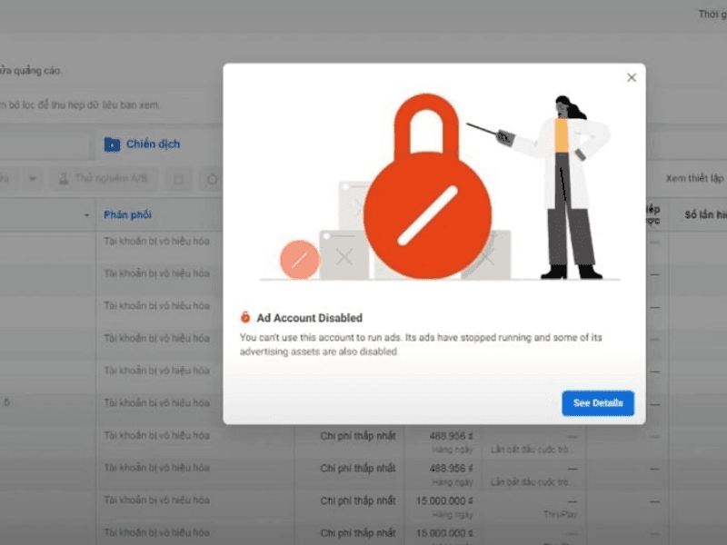Click the circular icon after the delete icon
The width and height of the screenshot is (727, 545).
[x=212, y=179]
